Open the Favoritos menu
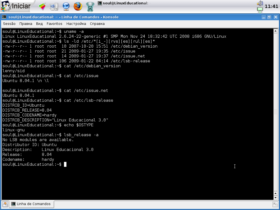280x210 pixels. tap(54, 24)
